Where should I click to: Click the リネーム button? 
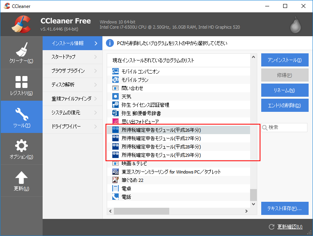tap(285, 90)
